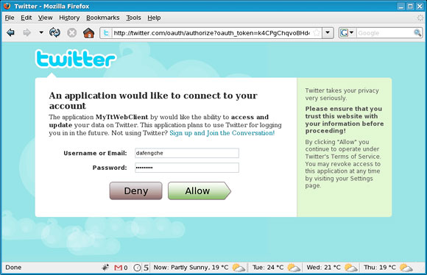Reload the page with the refresh icon
Viewport: 427px width, 275px height.
click(x=54, y=33)
